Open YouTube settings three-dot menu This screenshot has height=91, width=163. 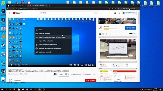click(119, 13)
